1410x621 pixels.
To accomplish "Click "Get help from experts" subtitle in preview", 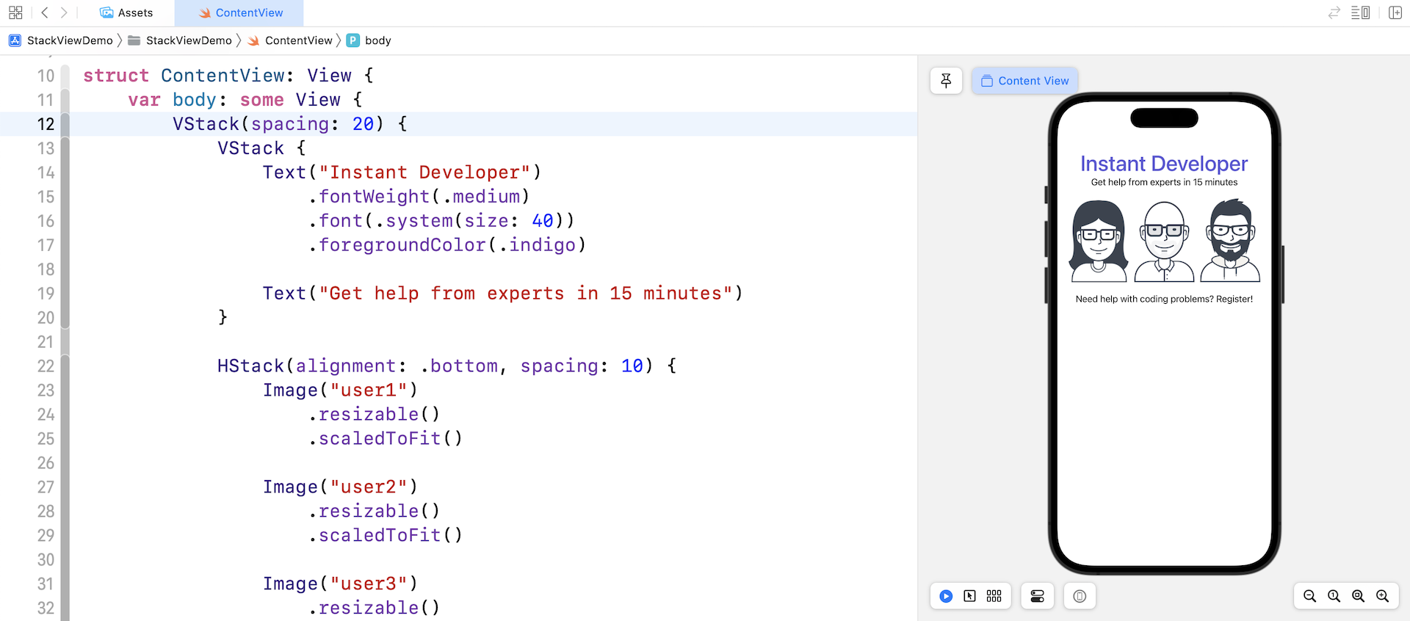I will [x=1164, y=182].
